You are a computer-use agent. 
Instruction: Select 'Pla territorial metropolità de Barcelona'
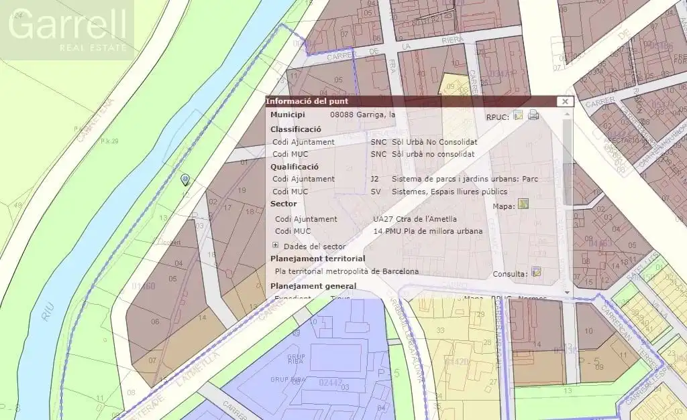click(x=347, y=271)
